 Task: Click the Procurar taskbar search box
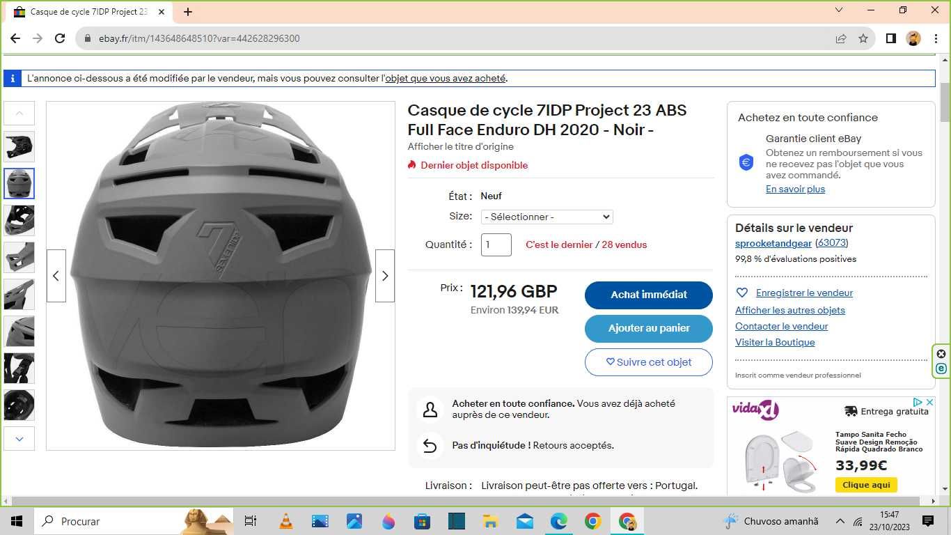tap(132, 520)
